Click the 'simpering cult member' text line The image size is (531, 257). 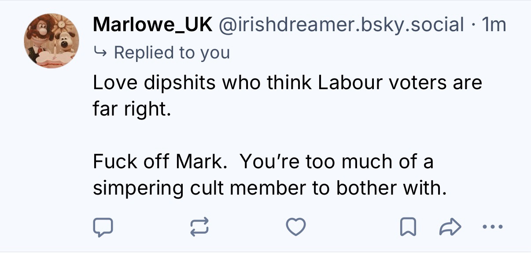point(267,188)
